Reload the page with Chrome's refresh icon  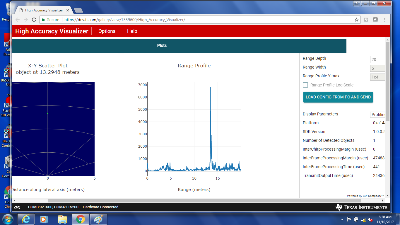click(34, 20)
